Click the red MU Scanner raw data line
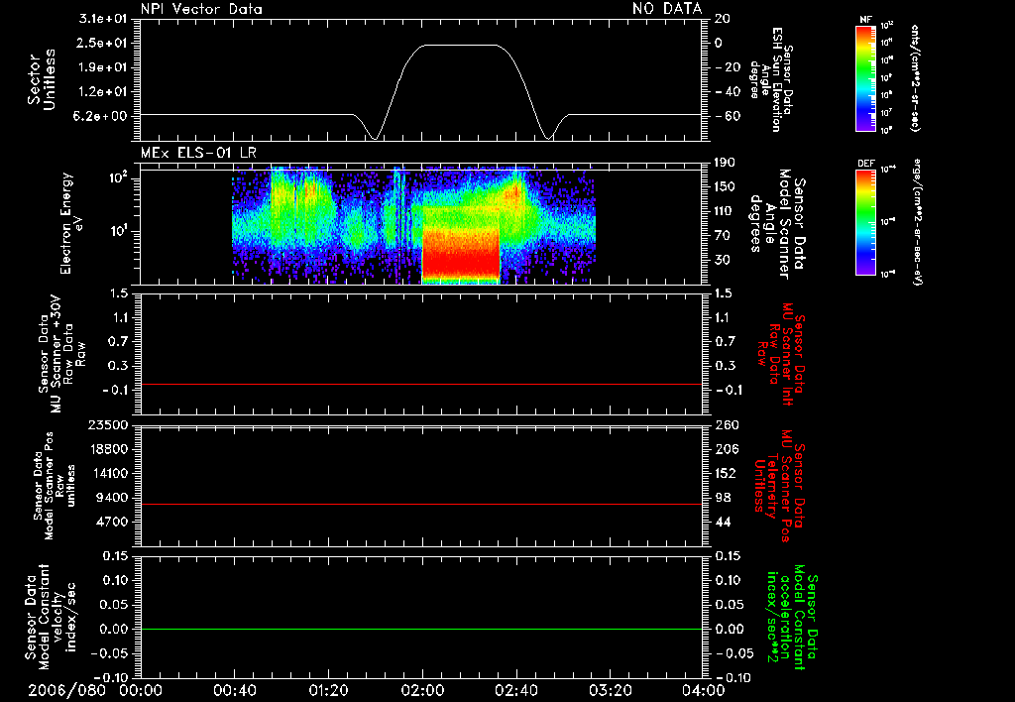1015x702 pixels. point(420,384)
